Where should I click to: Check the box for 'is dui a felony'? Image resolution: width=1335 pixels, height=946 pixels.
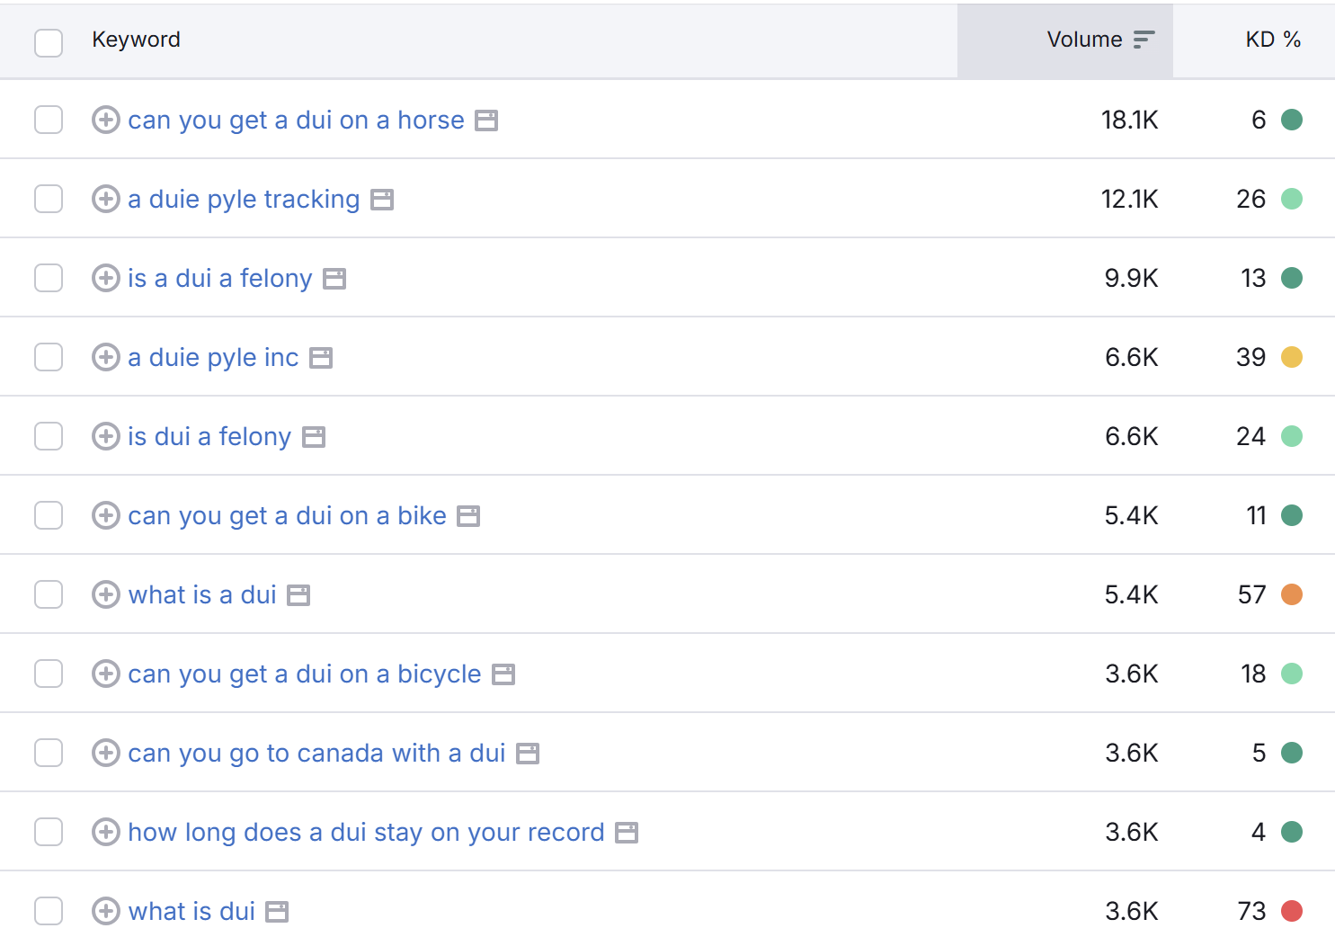click(49, 436)
